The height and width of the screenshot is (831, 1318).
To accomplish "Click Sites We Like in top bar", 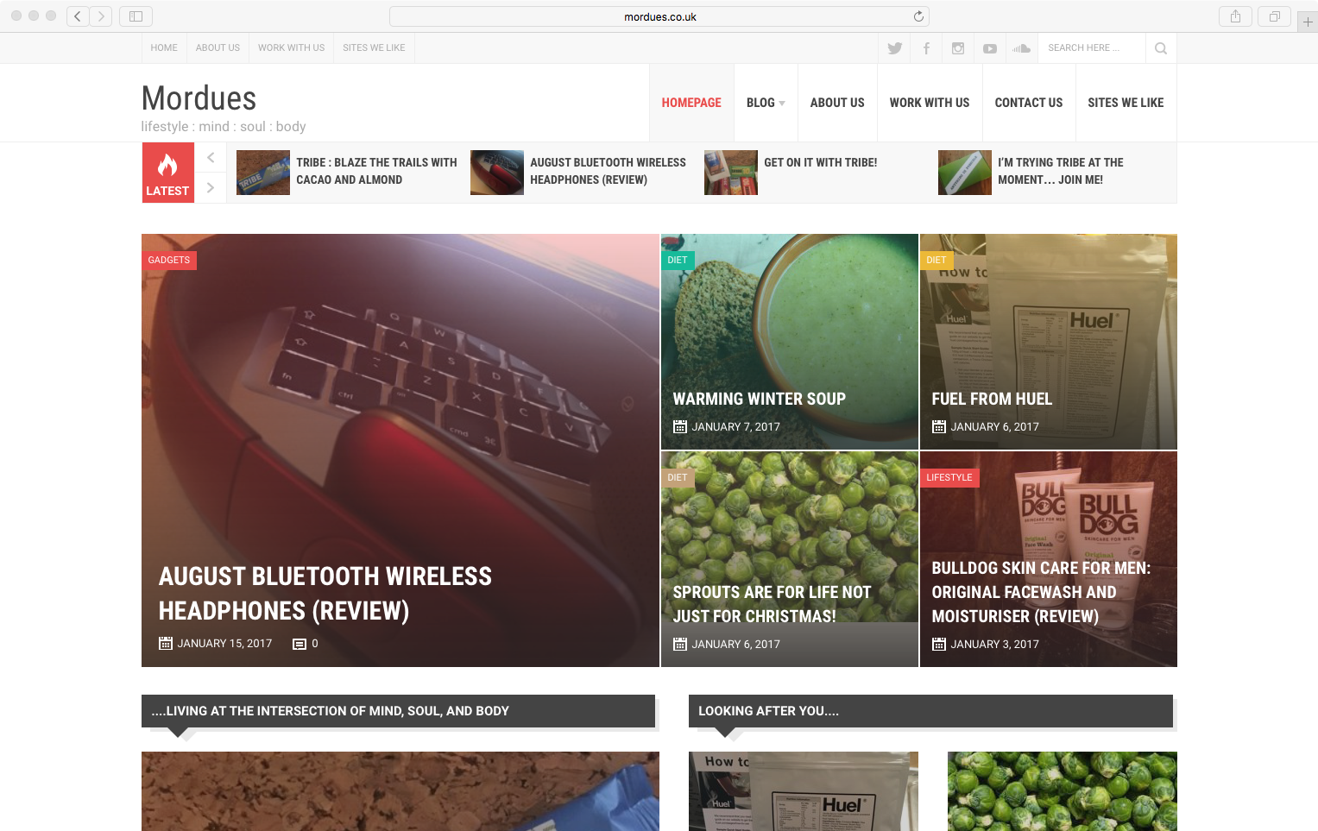I will pos(374,48).
